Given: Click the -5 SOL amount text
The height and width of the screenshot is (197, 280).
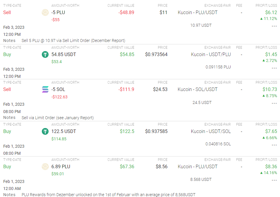Looking at the screenshot, I should pos(58,89).
